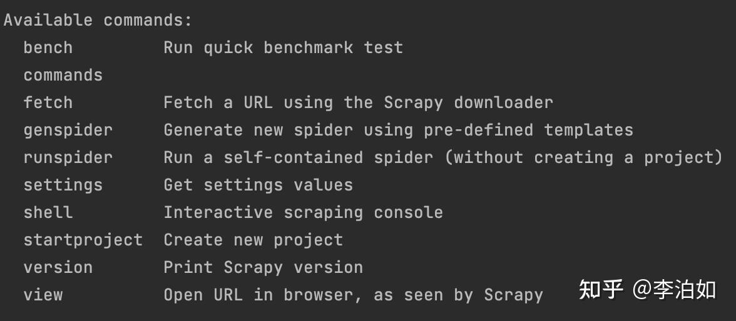Viewport: 736px width, 321px height.
Task: Click the 'settings' command name
Action: [63, 185]
